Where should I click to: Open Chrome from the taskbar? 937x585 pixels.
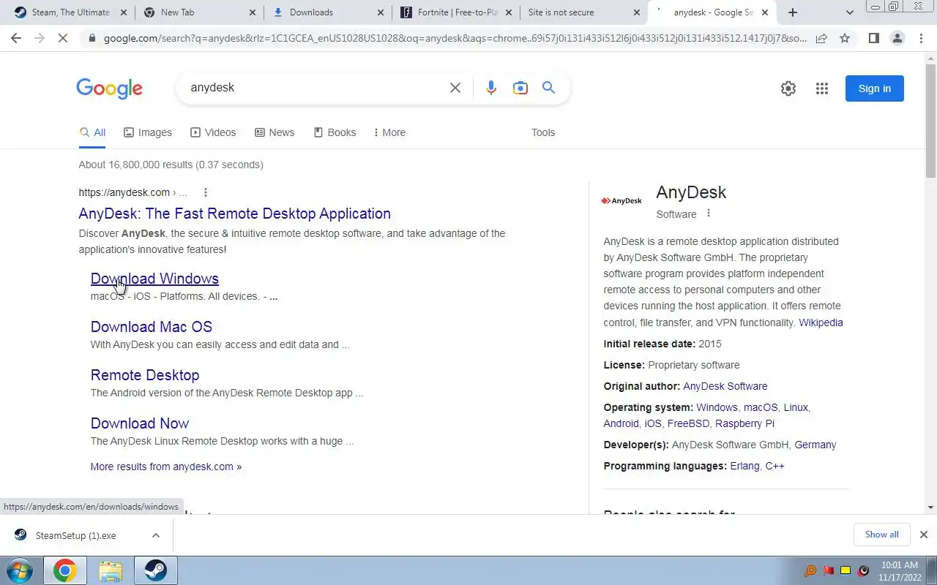pos(64,570)
